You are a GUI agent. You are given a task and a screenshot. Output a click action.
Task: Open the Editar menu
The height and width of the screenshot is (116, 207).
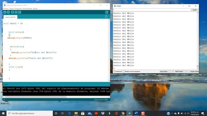[x=12, y=9]
